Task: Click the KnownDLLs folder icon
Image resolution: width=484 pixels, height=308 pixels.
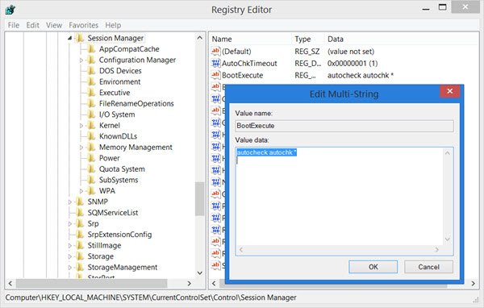Action: [91, 136]
